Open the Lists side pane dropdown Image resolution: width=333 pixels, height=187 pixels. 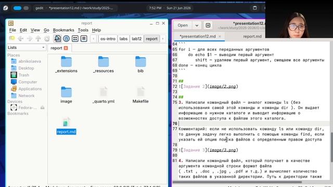point(26,47)
